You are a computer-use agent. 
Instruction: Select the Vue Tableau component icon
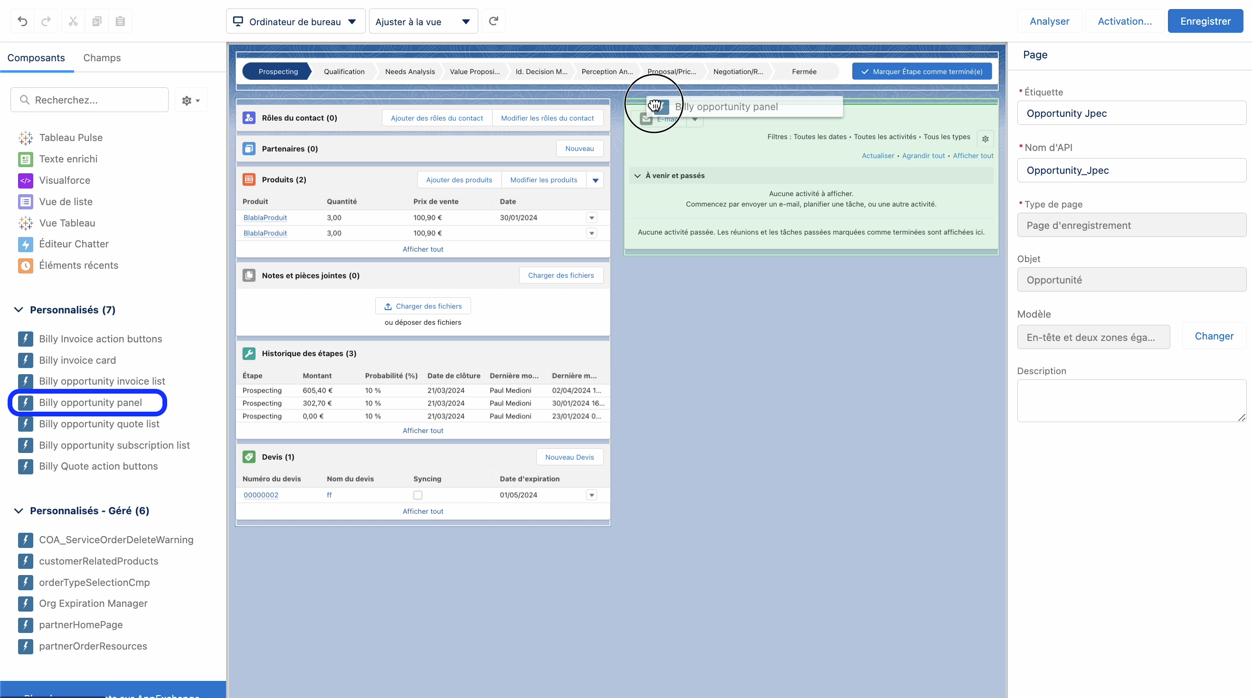(25, 223)
